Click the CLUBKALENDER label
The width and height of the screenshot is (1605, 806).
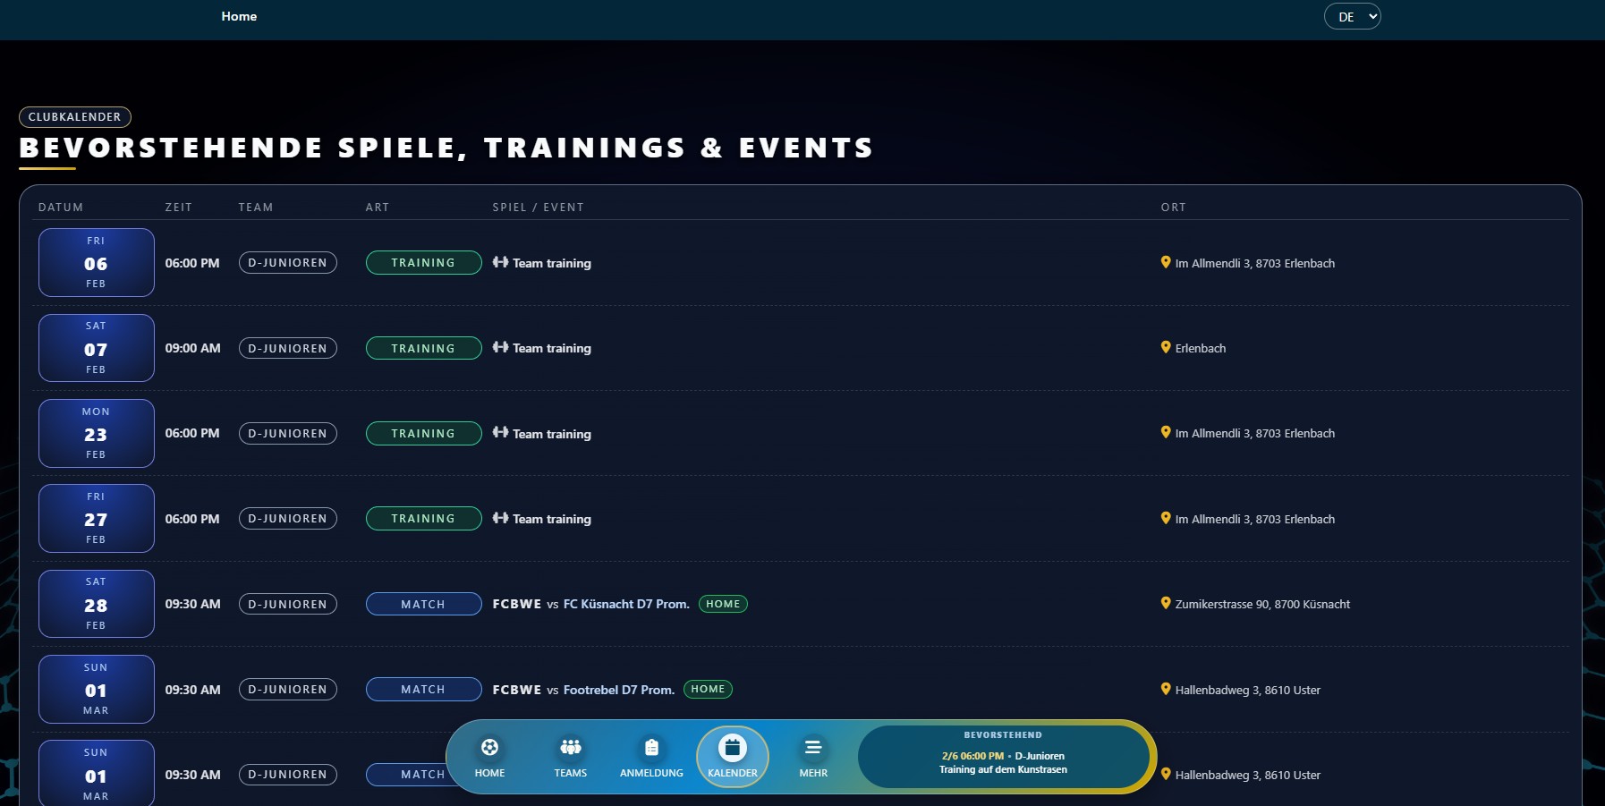pos(75,116)
